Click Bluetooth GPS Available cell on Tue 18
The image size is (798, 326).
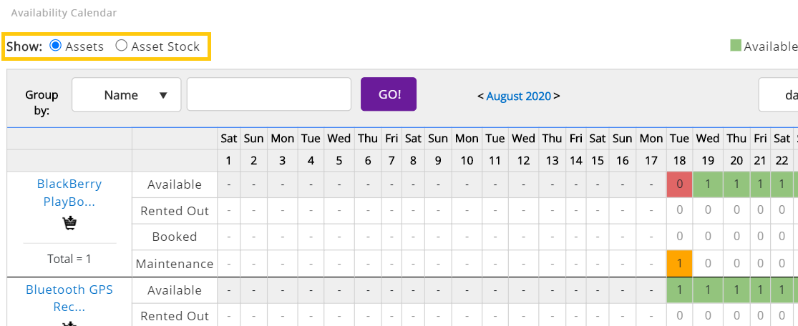[679, 290]
